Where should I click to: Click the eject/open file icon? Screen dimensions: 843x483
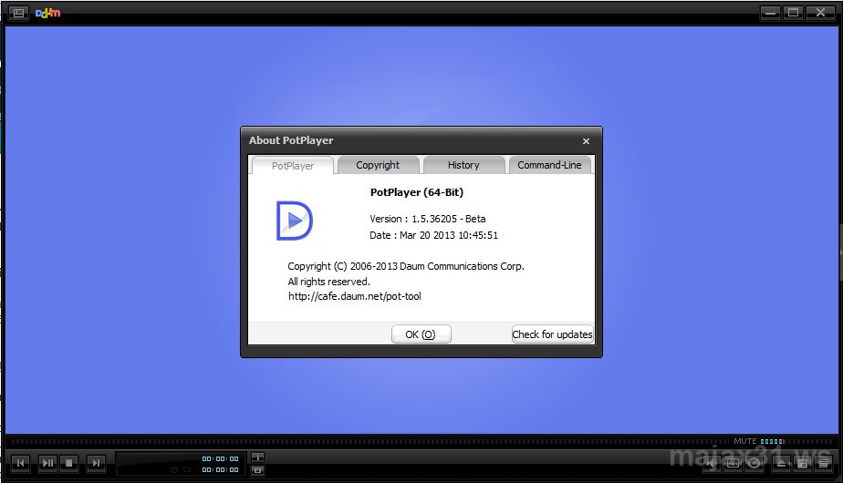coord(781,464)
